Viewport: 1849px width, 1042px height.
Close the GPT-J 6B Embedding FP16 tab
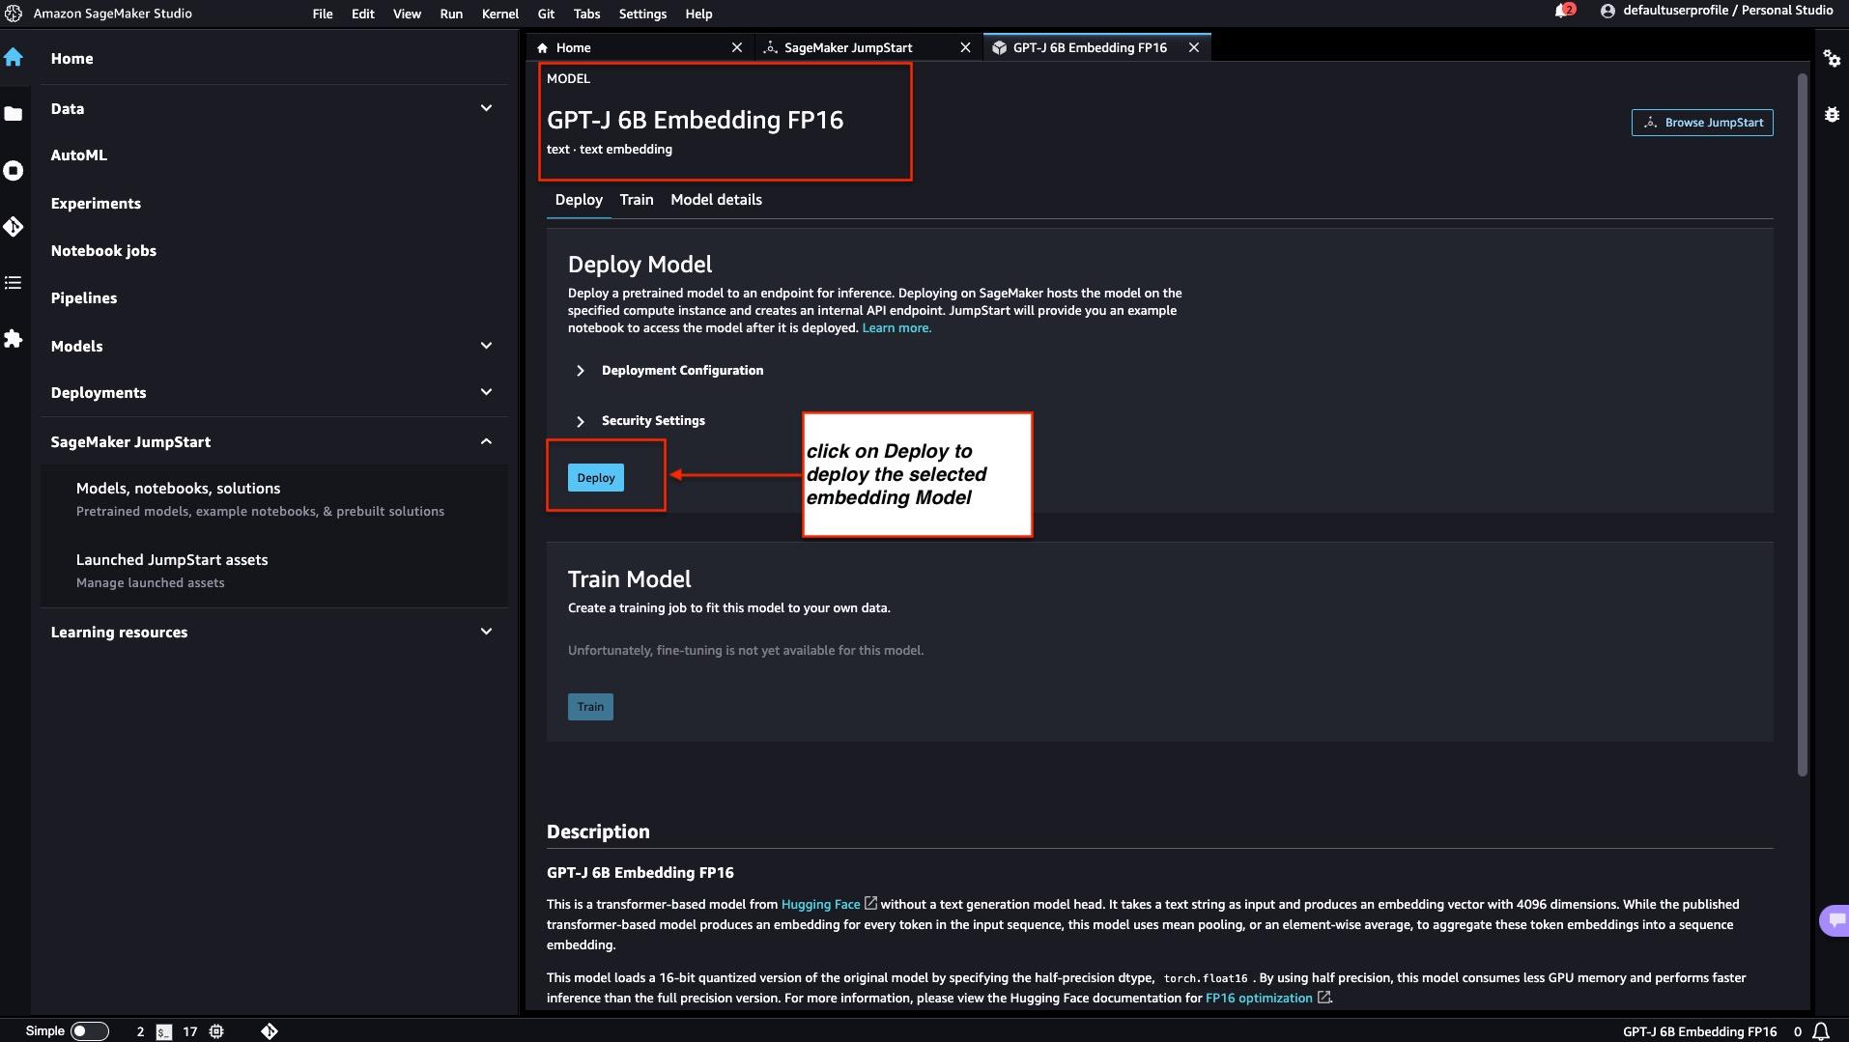1194,47
